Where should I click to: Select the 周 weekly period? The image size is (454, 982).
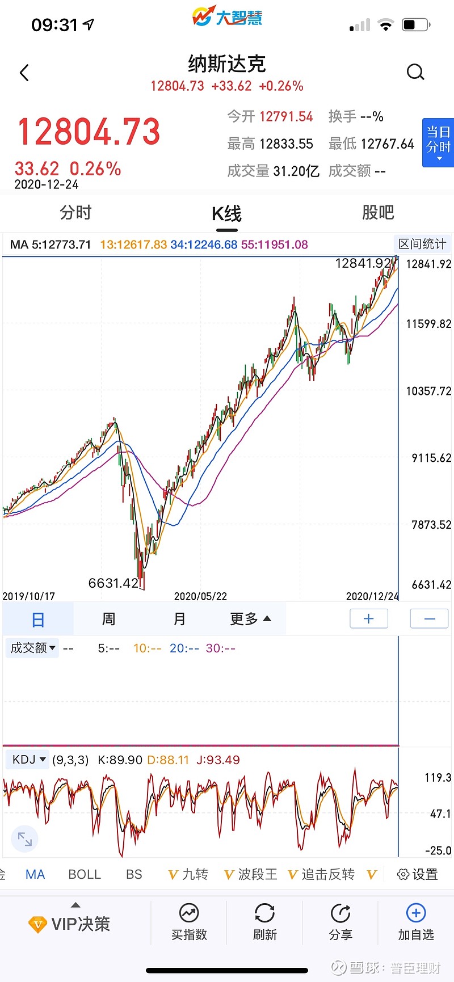point(108,619)
